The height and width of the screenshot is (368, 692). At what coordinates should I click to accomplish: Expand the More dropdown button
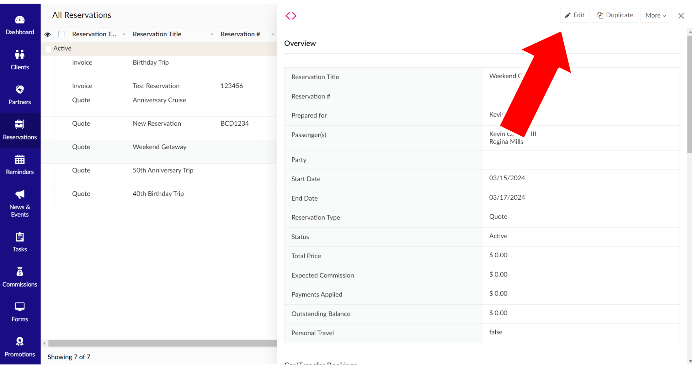(x=655, y=15)
